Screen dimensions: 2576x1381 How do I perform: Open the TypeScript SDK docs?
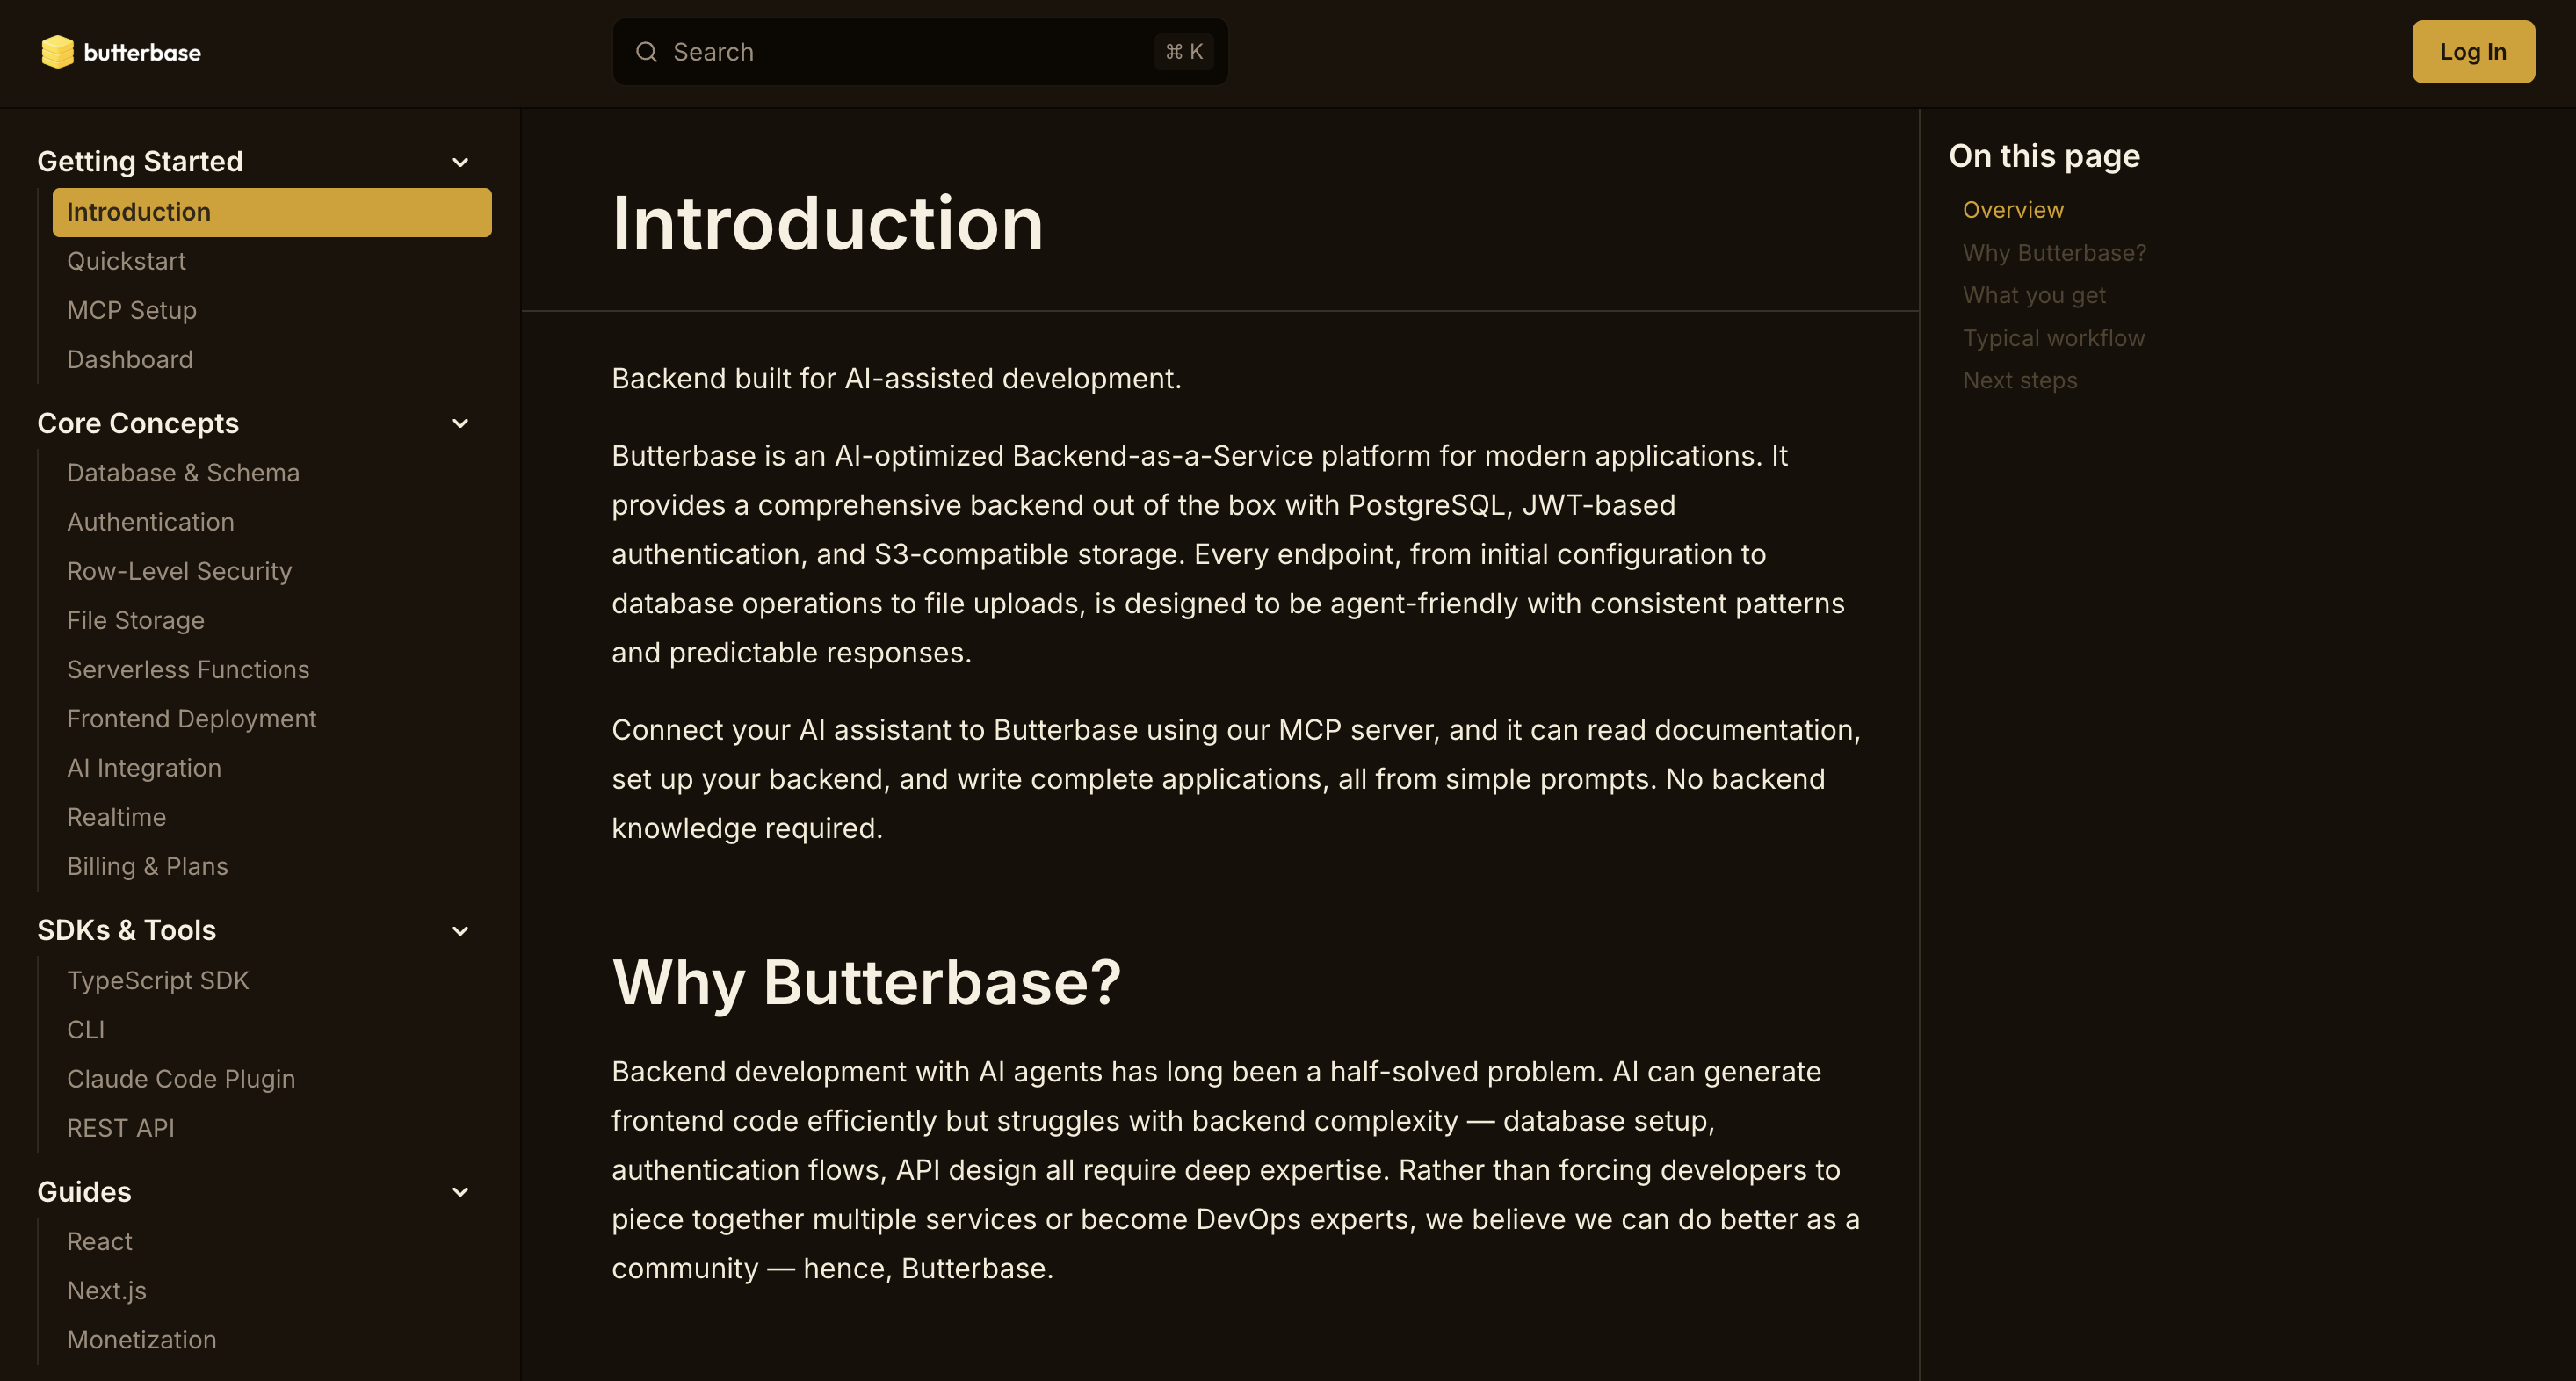click(x=158, y=980)
